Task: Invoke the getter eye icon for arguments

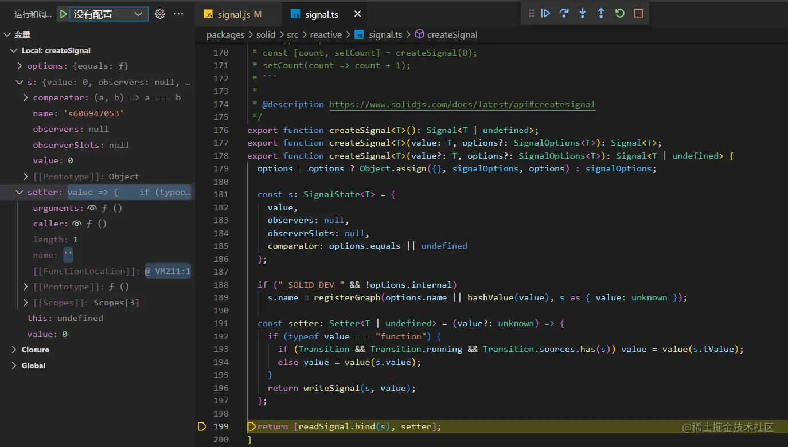Action: point(92,208)
